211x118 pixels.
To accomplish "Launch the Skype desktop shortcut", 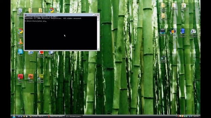I will [20, 52].
